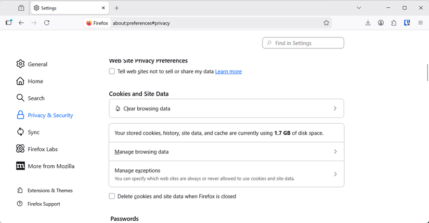This screenshot has height=223, width=429.
Task: Select the Privacy & Security category
Action: point(45,115)
